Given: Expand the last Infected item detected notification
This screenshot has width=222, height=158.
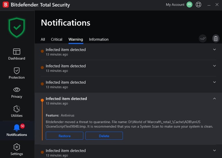Looking at the screenshot, I should coord(214,150).
